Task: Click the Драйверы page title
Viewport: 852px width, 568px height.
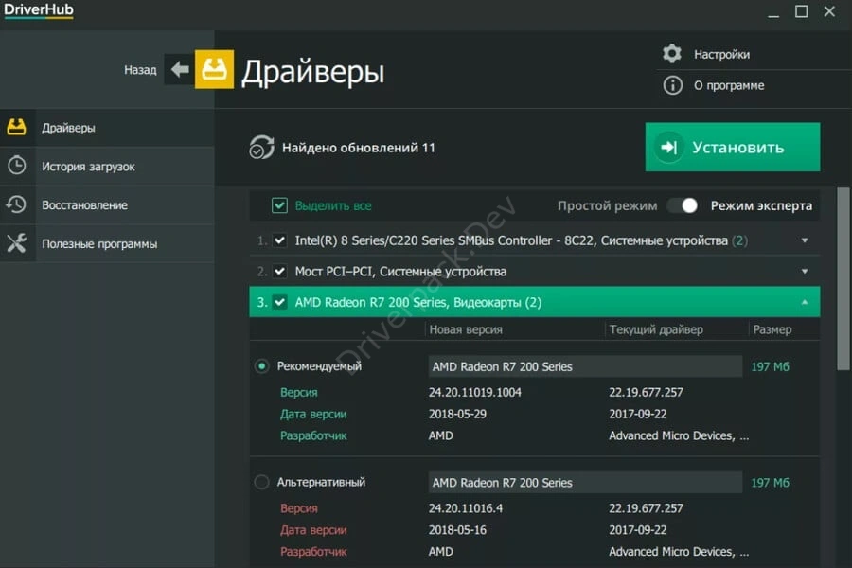Action: (312, 72)
